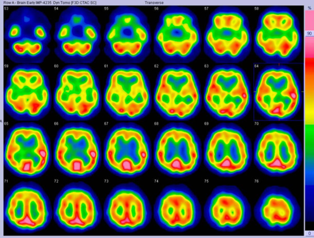The image size is (314, 238).
Task: Click the 90 upper threshold on color scale
Action: [x=309, y=33]
